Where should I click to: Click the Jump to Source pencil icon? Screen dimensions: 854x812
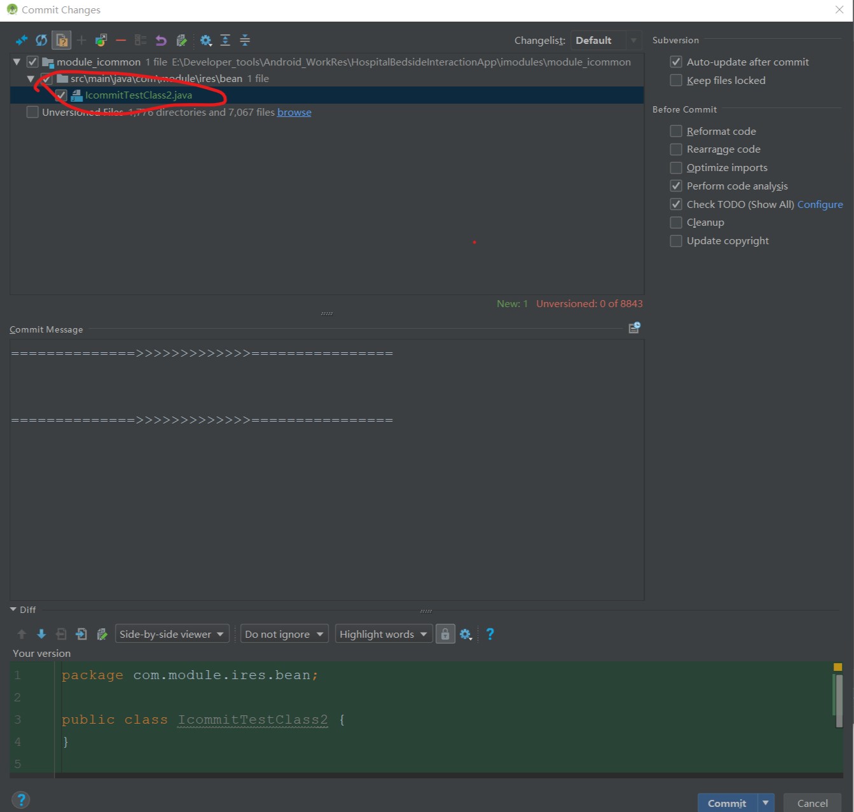(181, 40)
